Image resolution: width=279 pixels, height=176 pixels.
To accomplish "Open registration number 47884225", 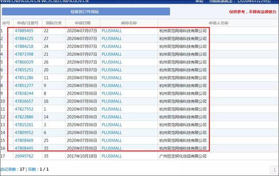I will click(24, 39).
